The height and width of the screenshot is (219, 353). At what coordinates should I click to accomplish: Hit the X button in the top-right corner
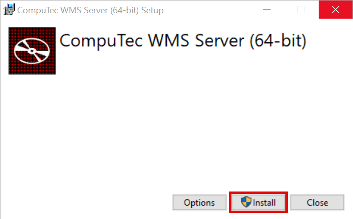pos(335,10)
